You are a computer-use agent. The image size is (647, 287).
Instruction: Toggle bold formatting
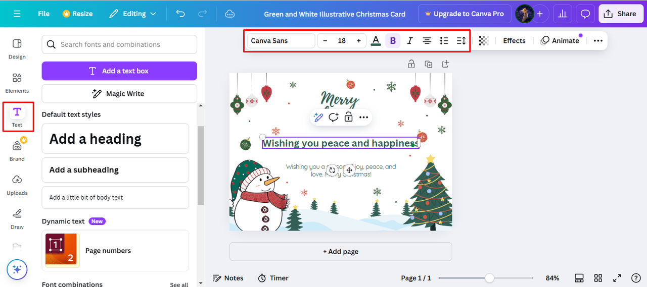(393, 40)
